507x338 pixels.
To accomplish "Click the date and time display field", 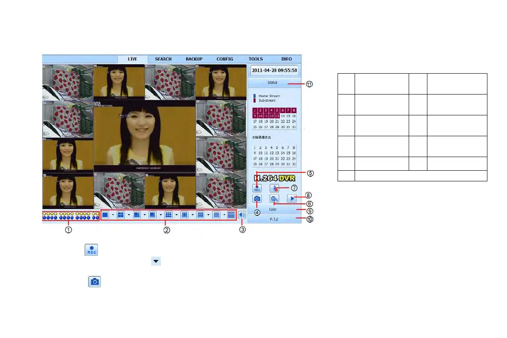I will (x=275, y=71).
